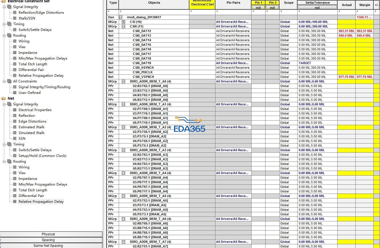The height and width of the screenshot is (248, 380).
Task: Select the SSN worksheet icon under Net
Action: [15, 139]
